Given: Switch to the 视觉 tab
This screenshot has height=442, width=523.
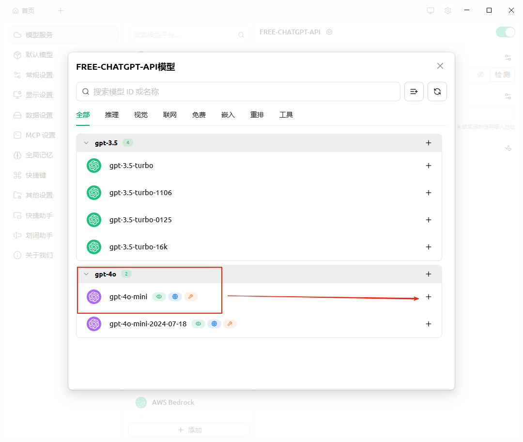Looking at the screenshot, I should pos(141,115).
